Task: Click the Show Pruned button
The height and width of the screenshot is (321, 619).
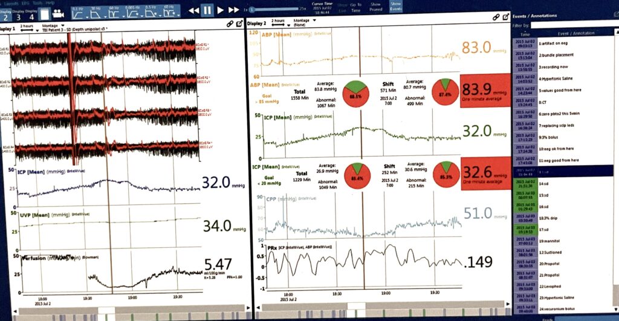Action: click(376, 7)
